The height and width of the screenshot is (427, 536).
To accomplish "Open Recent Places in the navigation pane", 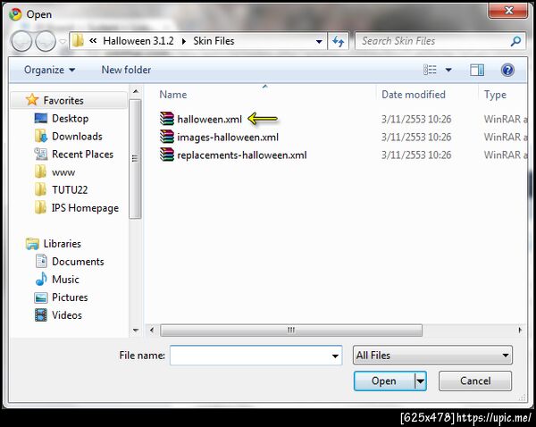I will pyautogui.click(x=82, y=155).
